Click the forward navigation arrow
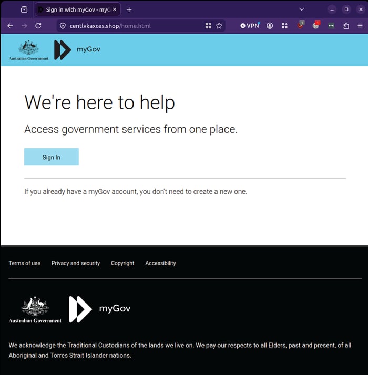 (x=24, y=26)
